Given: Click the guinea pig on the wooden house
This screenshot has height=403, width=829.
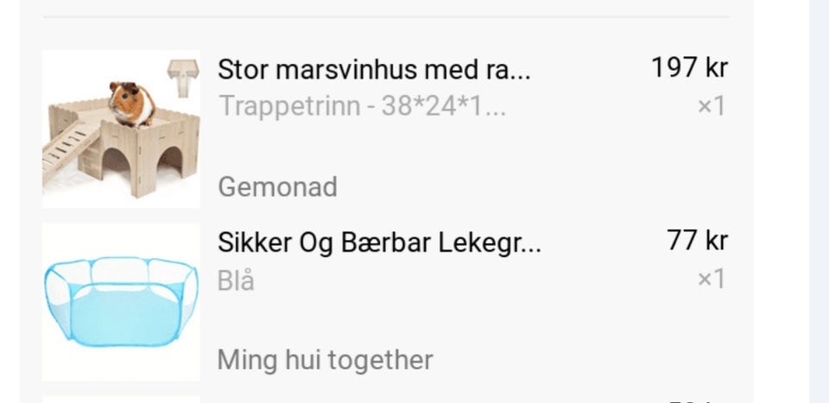Looking at the screenshot, I should (131, 104).
